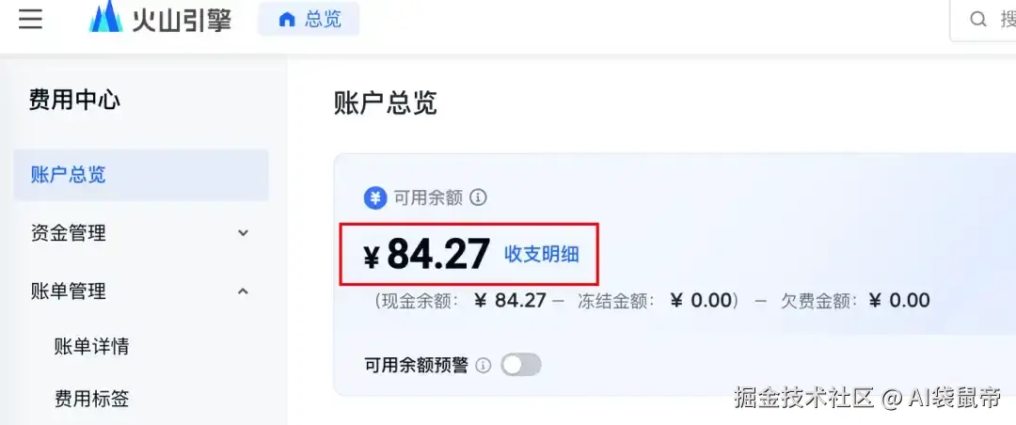1016x425 pixels.
Task: Collapse the 账单管理 chevron
Action: [243, 291]
